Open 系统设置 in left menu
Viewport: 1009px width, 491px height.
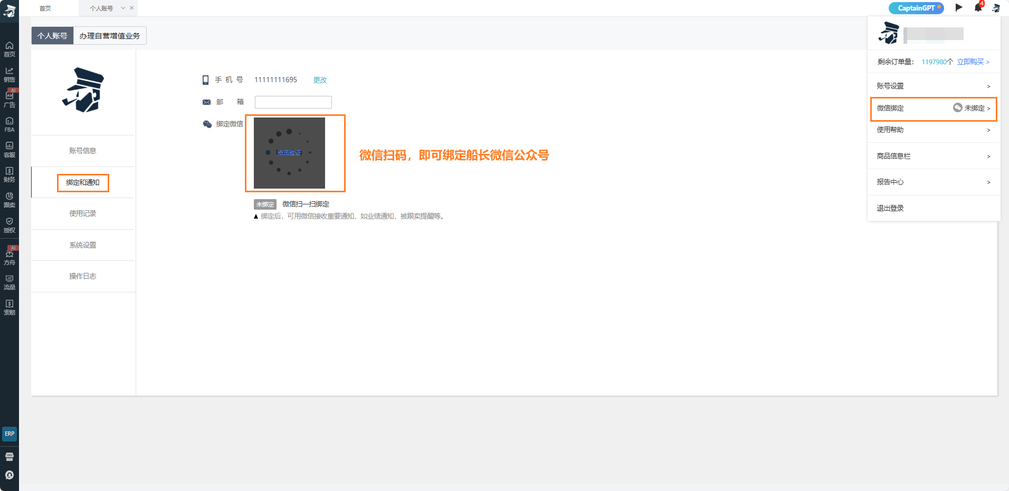[83, 245]
